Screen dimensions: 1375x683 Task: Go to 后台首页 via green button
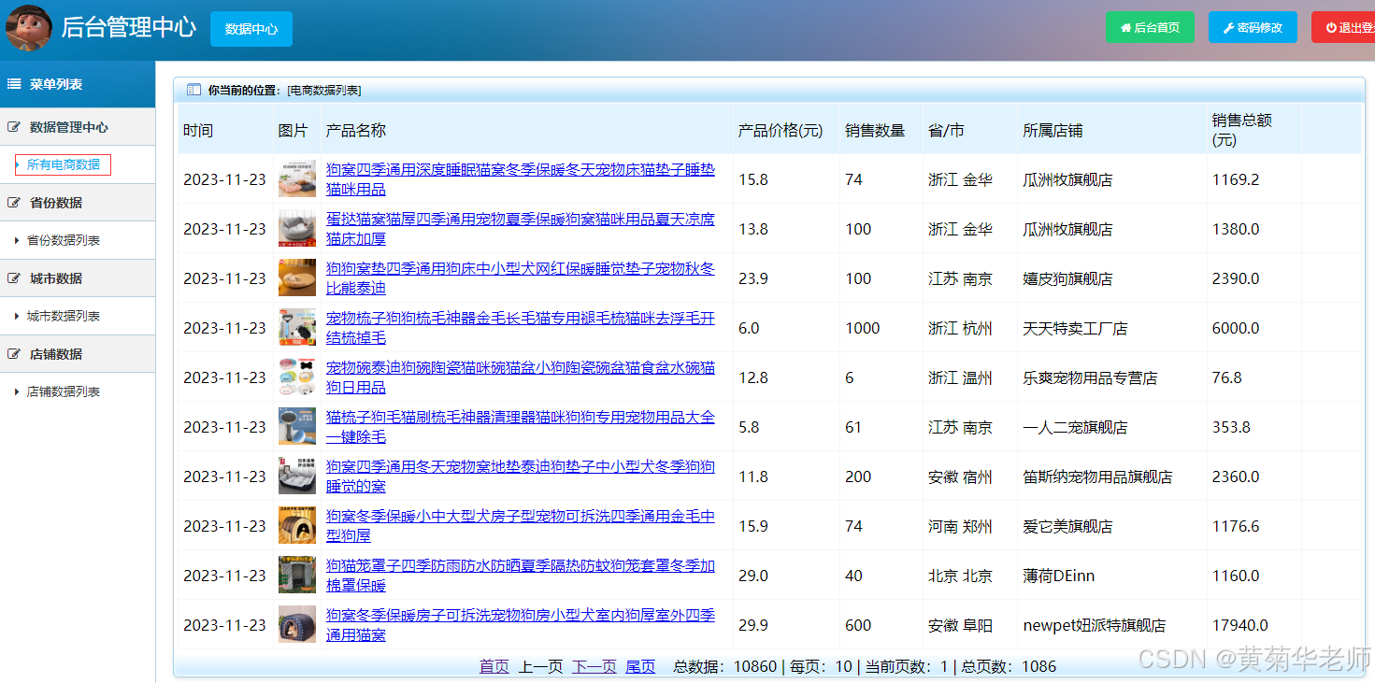coord(1150,27)
